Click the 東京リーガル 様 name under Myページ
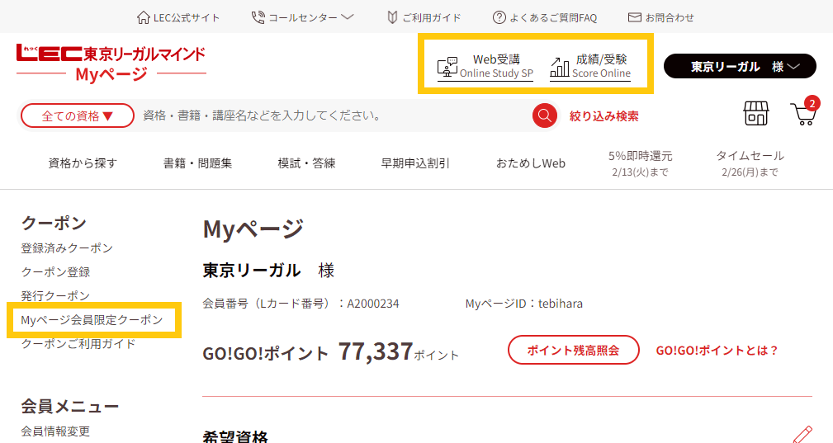Screen dimensions: 833x443 pyautogui.click(x=268, y=271)
